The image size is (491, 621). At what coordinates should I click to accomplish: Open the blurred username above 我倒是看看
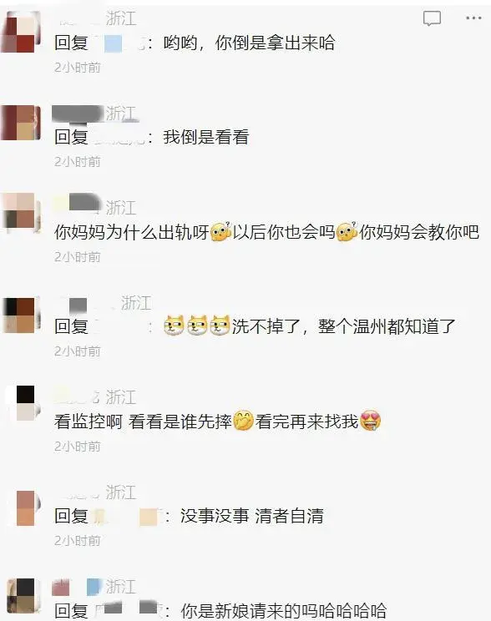[78, 114]
